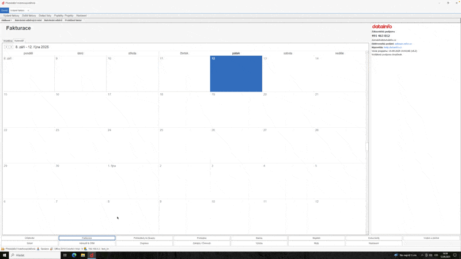Open the Prodejna module button
This screenshot has width=461, height=259.
(x=202, y=238)
